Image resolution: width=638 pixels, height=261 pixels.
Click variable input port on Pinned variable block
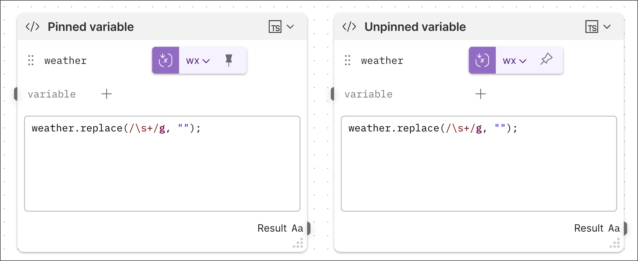point(16,94)
